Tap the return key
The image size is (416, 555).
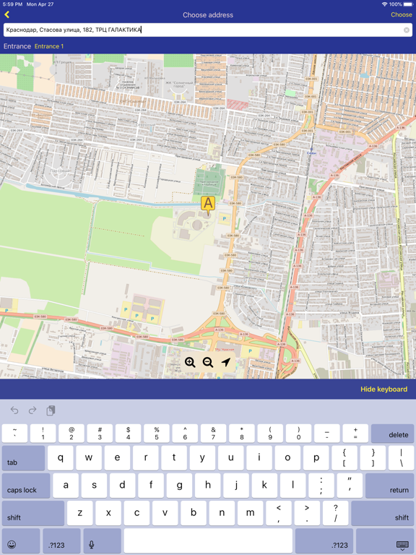389,486
